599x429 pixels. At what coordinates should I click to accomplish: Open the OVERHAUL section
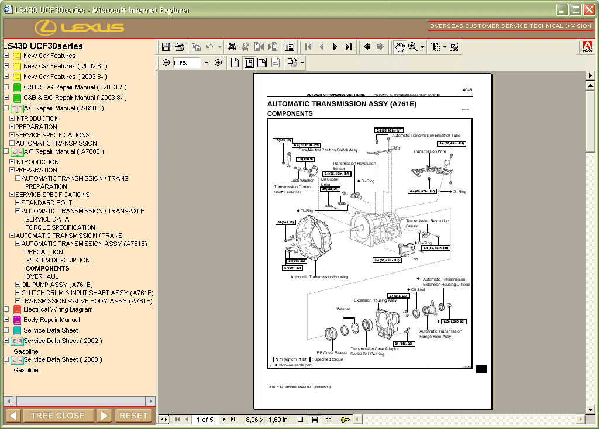(42, 276)
